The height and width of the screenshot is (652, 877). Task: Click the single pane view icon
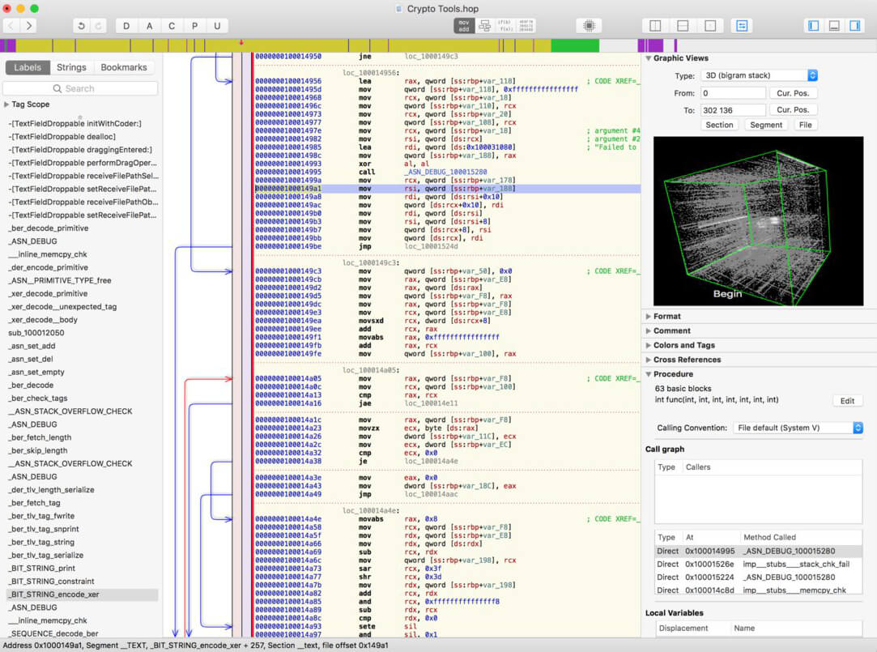710,26
